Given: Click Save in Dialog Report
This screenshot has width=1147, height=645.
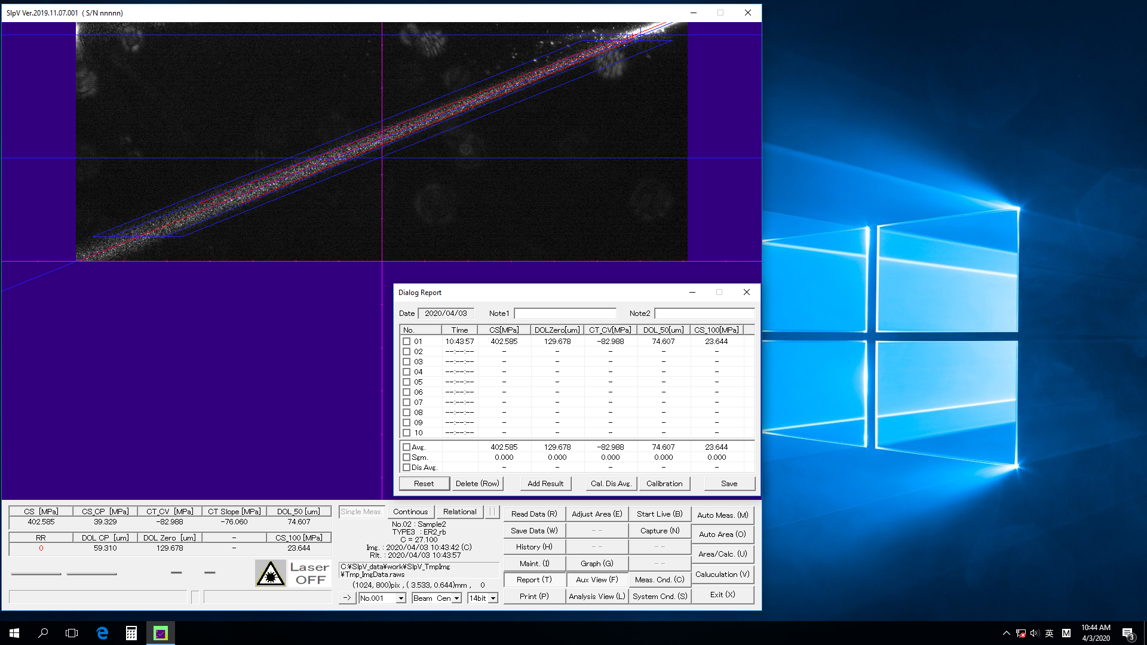Looking at the screenshot, I should click(729, 484).
